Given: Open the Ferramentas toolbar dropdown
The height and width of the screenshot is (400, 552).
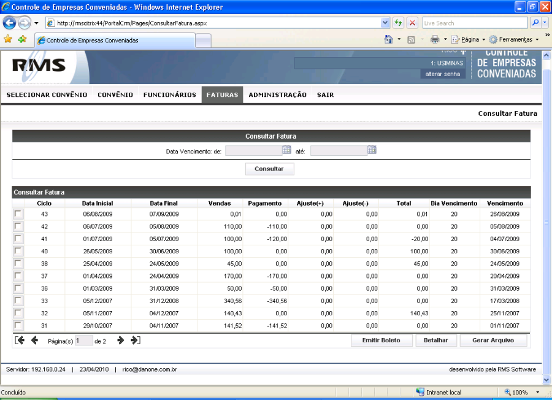Looking at the screenshot, I should click(x=514, y=39).
